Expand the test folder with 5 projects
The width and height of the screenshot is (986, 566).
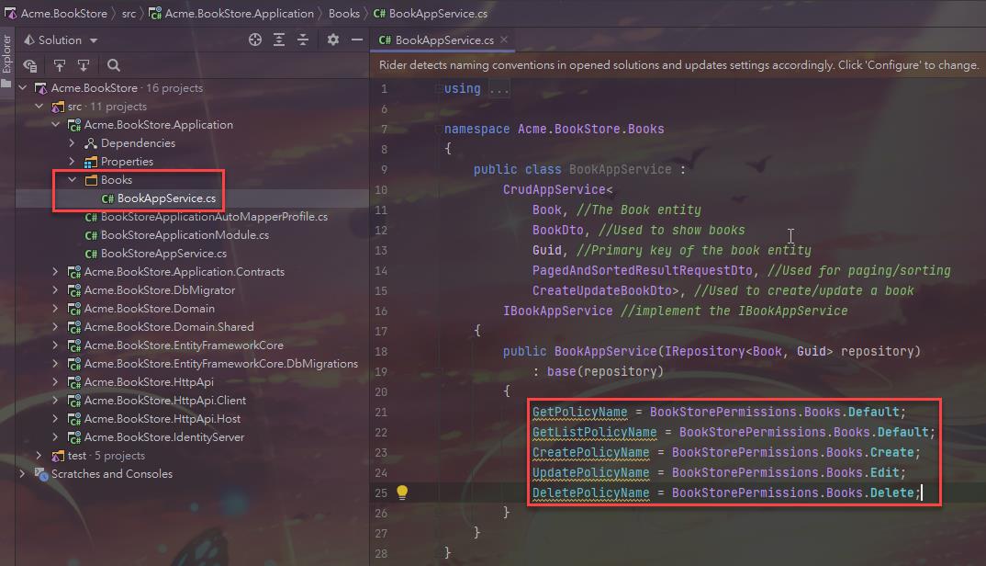pyautogui.click(x=39, y=456)
